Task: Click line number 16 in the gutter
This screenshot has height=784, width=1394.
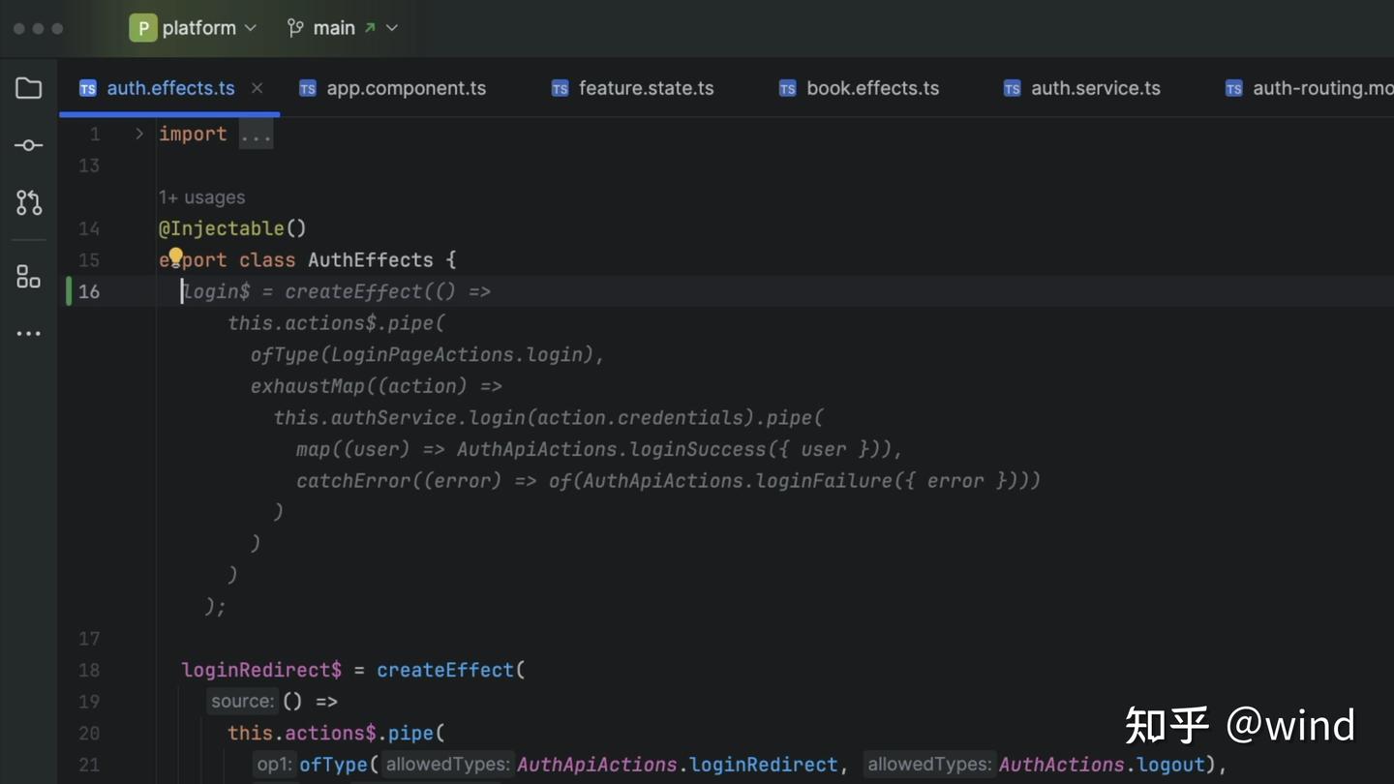Action: point(89,291)
